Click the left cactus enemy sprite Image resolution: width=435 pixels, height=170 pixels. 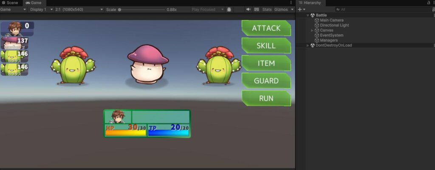(73, 65)
